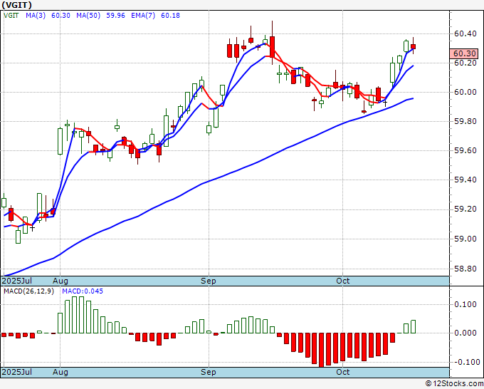Click the EMA(7) legend label

tap(143, 16)
